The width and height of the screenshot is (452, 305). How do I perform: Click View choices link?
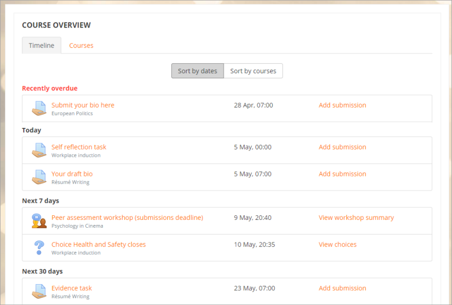coord(337,245)
